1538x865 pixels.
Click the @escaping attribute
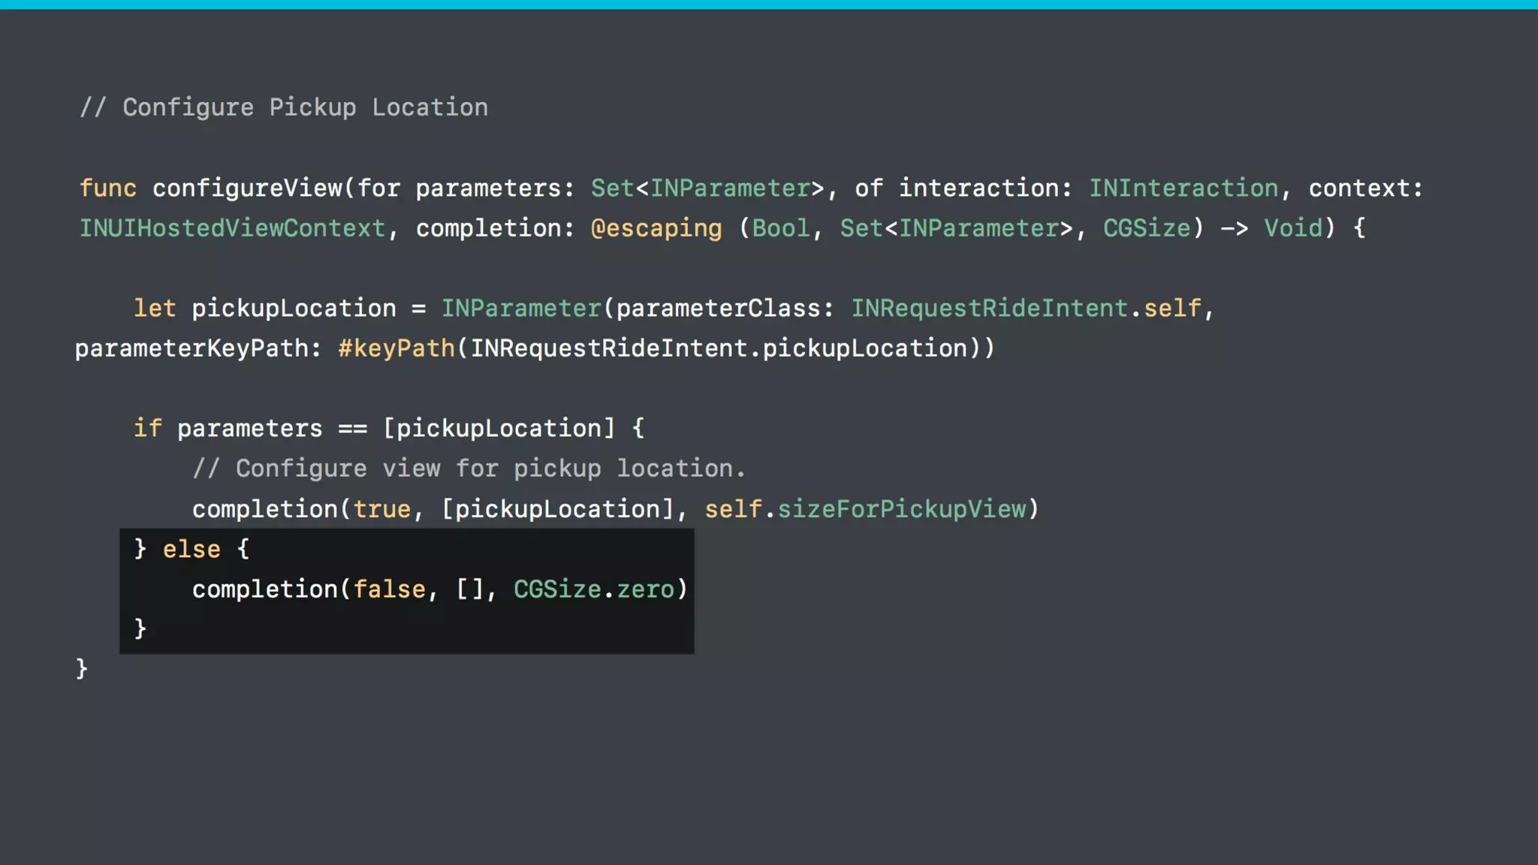point(656,228)
